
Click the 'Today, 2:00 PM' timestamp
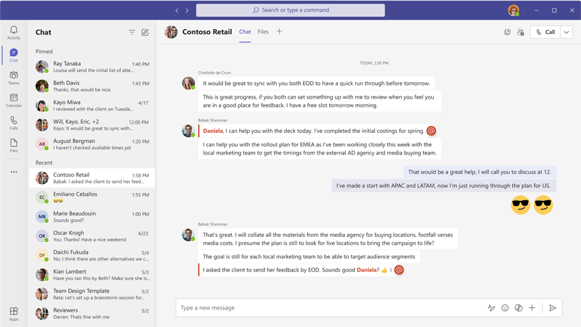(374, 63)
